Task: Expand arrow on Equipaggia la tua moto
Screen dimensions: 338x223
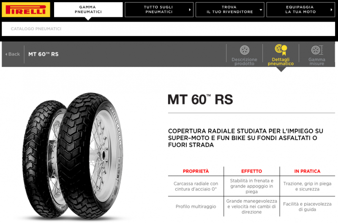Action: [331, 10]
